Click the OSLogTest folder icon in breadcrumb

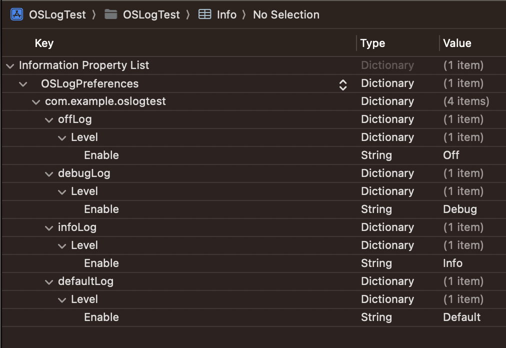pyautogui.click(x=111, y=14)
